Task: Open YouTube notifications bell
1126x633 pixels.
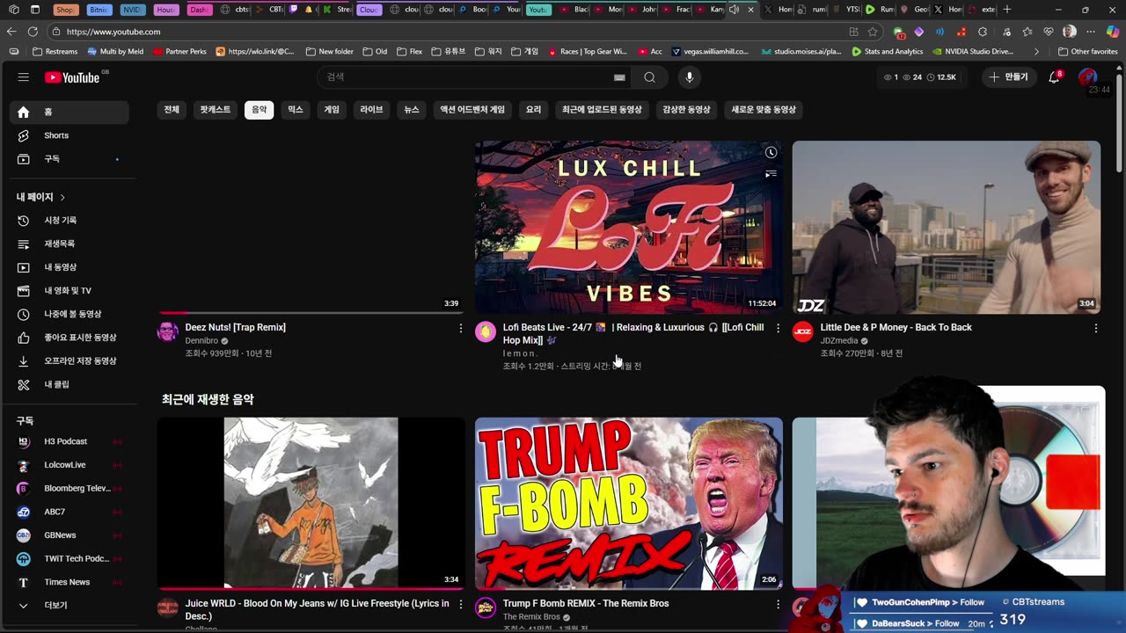Action: [x=1054, y=77]
